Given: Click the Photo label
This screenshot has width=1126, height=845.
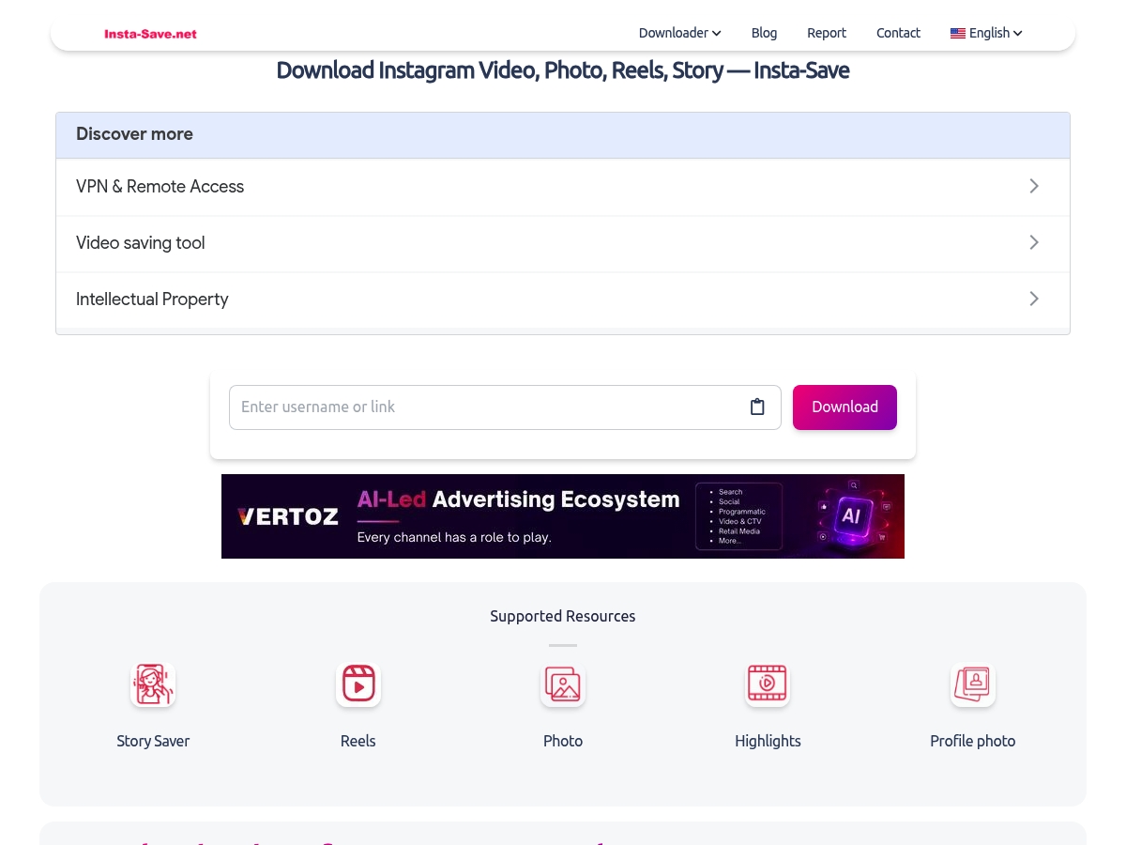Looking at the screenshot, I should point(563,741).
